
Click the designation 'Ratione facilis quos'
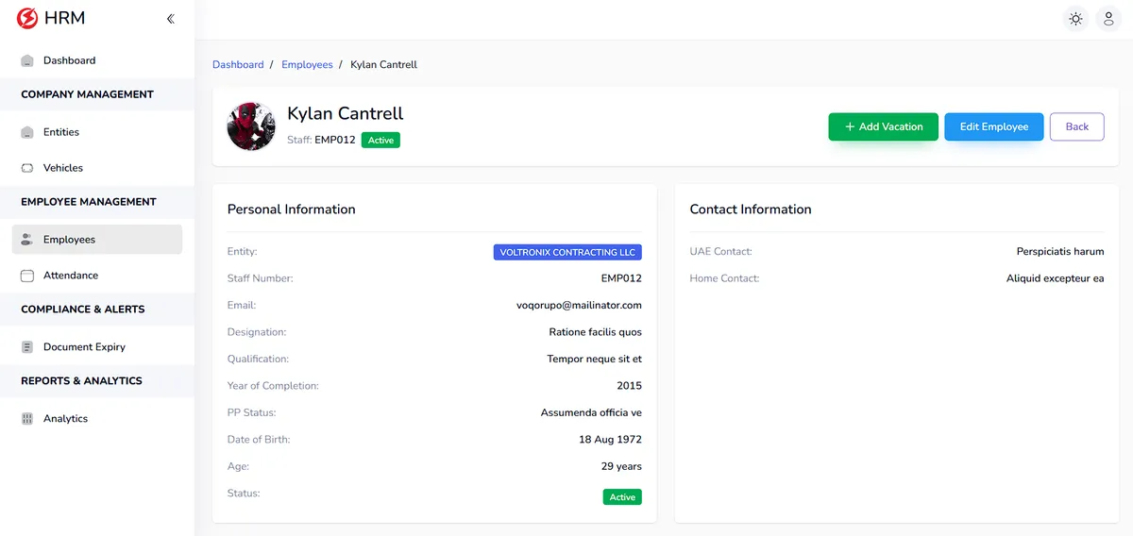tap(596, 332)
